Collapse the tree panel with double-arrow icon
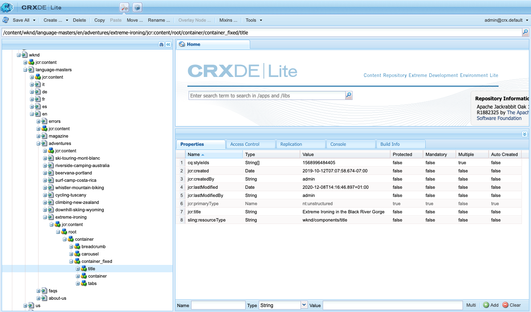This screenshot has width=531, height=312. (x=168, y=44)
